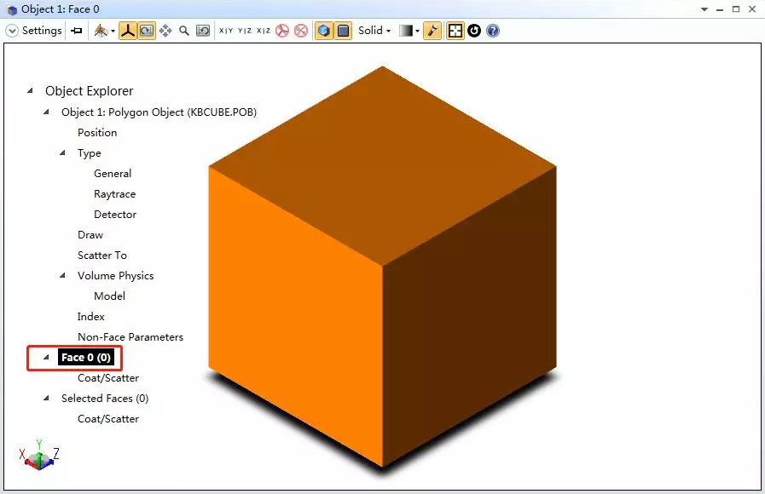765x494 pixels.
Task: Select Detector under Type
Action: click(x=115, y=215)
